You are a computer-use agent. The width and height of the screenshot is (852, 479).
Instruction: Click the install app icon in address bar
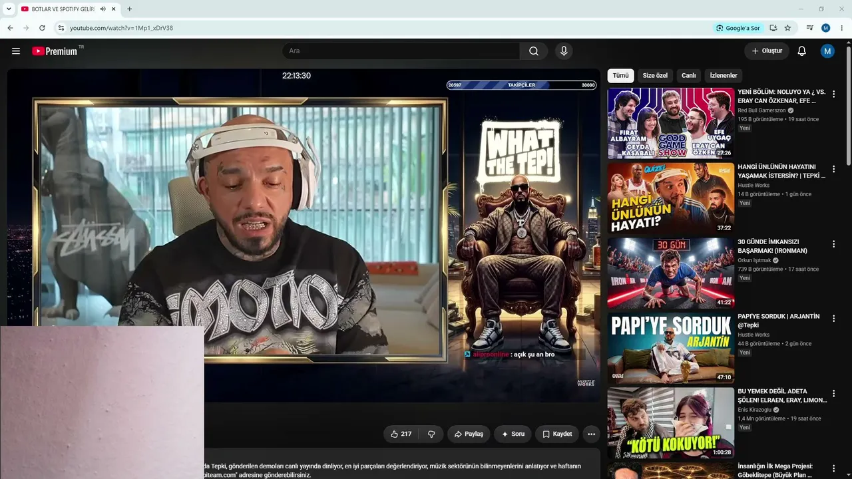tap(773, 28)
